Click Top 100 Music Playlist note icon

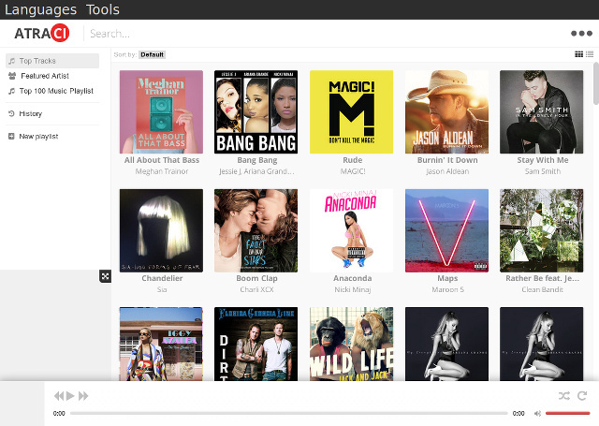(12, 91)
